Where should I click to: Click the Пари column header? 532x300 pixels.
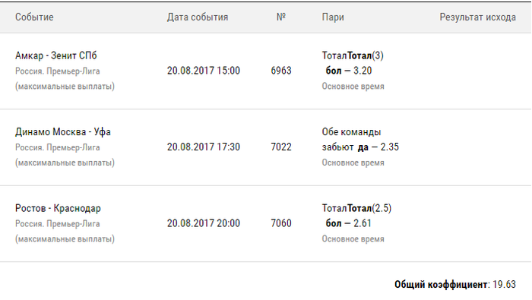pyautogui.click(x=333, y=17)
